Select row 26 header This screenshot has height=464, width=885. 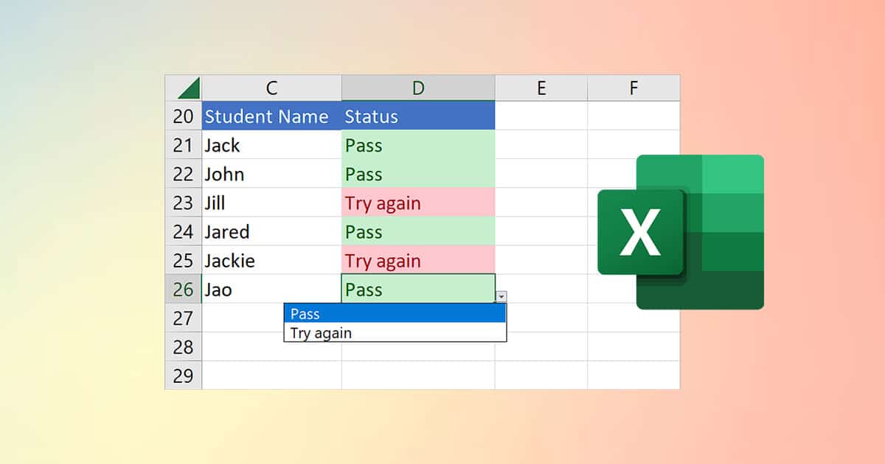click(x=183, y=289)
